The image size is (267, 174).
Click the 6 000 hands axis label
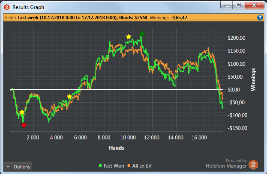81,138
